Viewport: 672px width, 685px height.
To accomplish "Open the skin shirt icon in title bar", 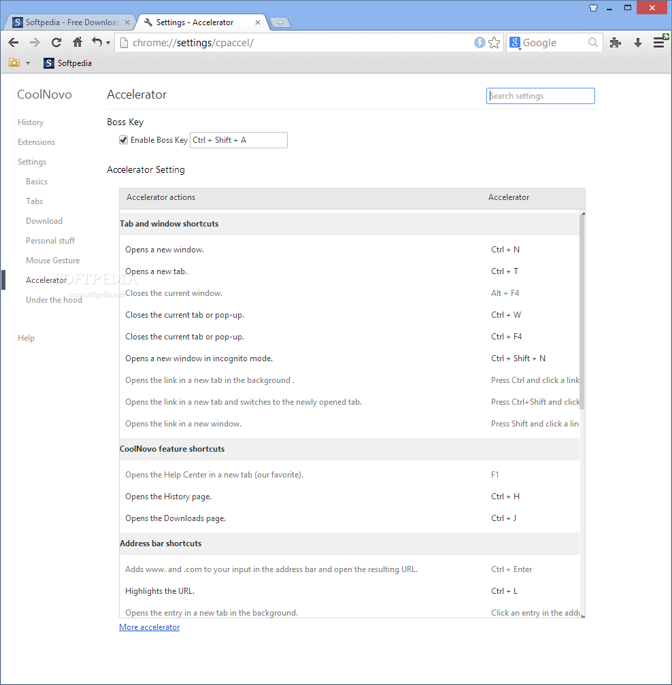I will coord(593,7).
